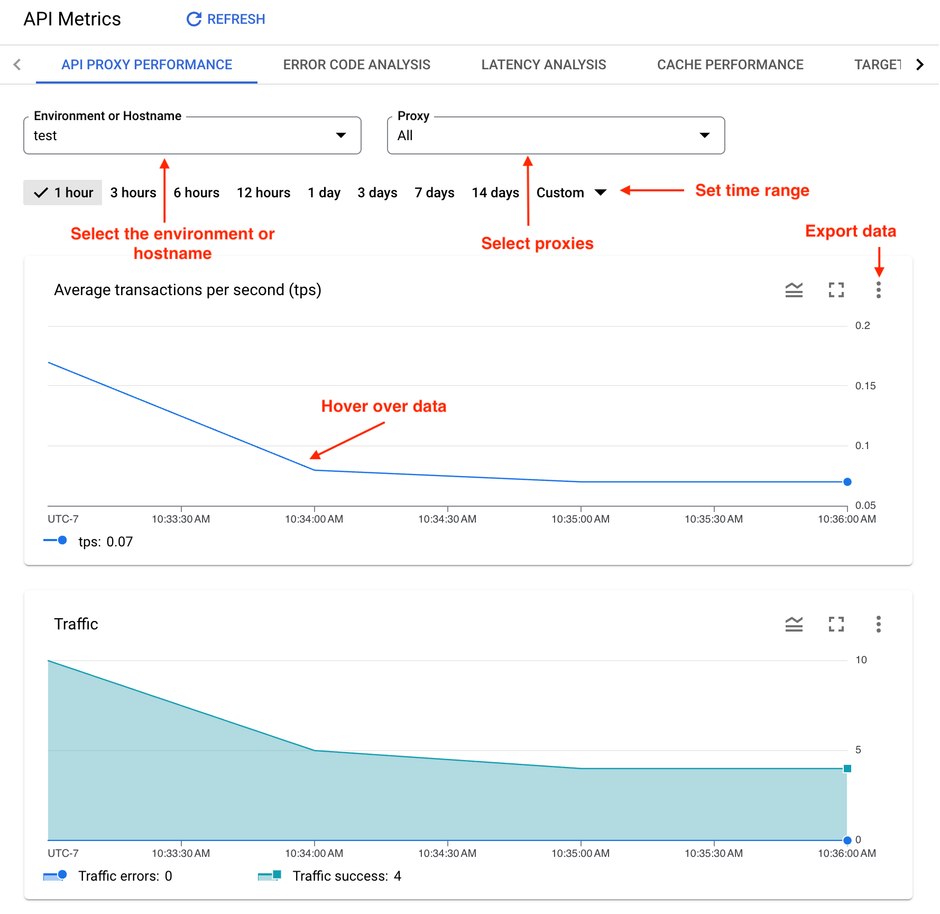Click the data point at 10:36:00 AM
The image size is (940, 914).
click(x=847, y=481)
